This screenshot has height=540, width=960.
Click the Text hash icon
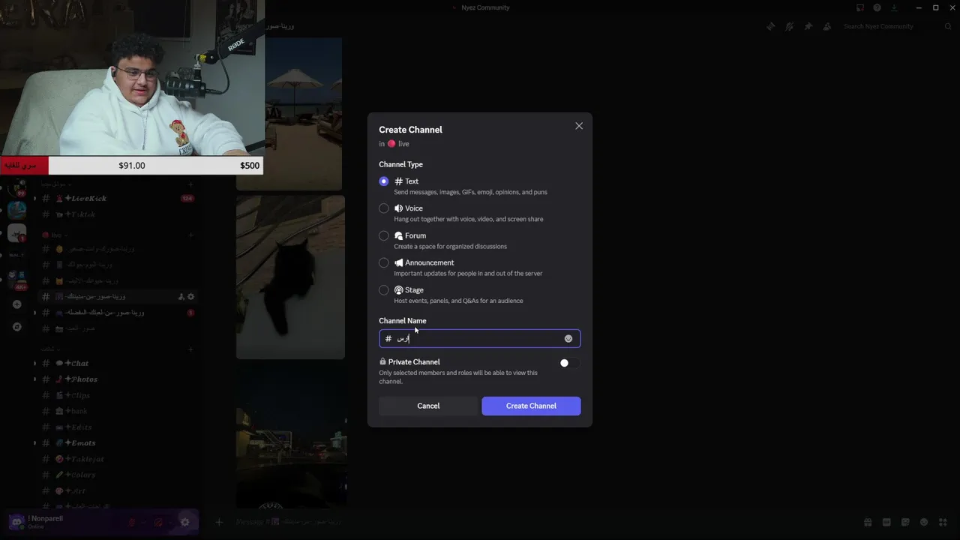[398, 181]
